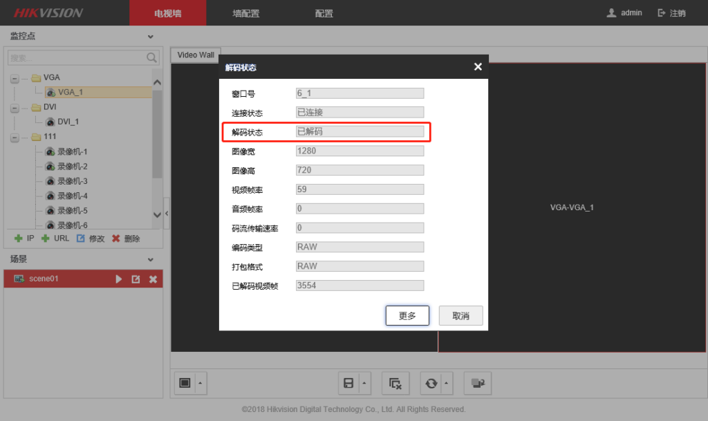Switch to the 墙配置 tab
The height and width of the screenshot is (421, 708).
tap(246, 12)
